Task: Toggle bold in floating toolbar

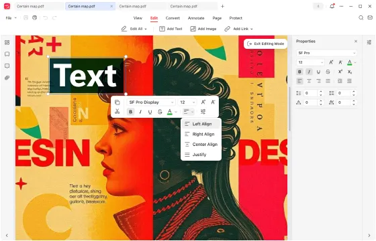Action: 130,112
